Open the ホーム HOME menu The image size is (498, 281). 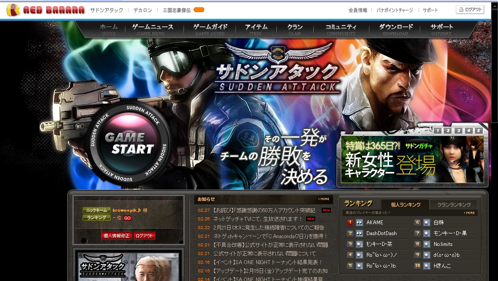[109, 30]
